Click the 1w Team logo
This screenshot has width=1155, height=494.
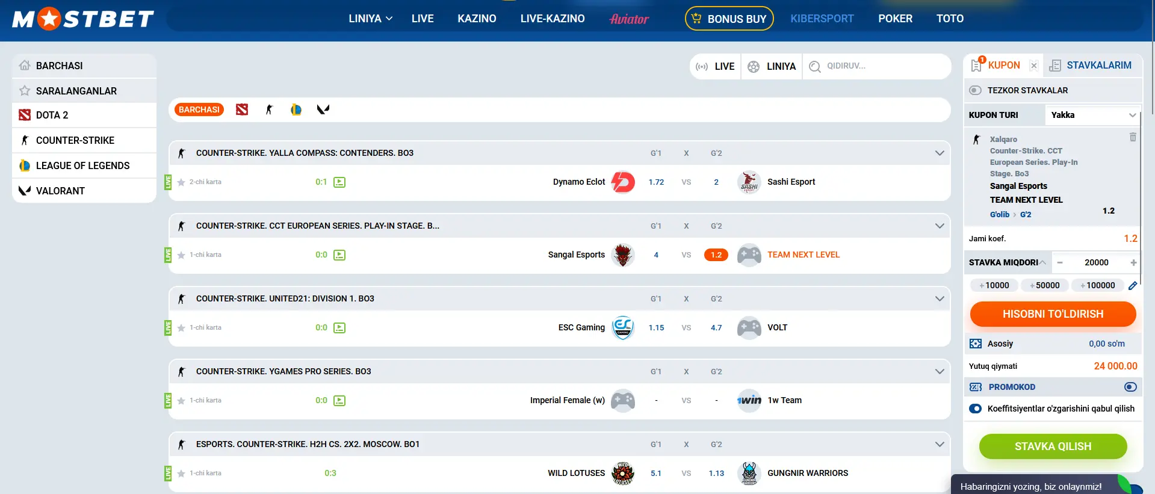(x=749, y=401)
